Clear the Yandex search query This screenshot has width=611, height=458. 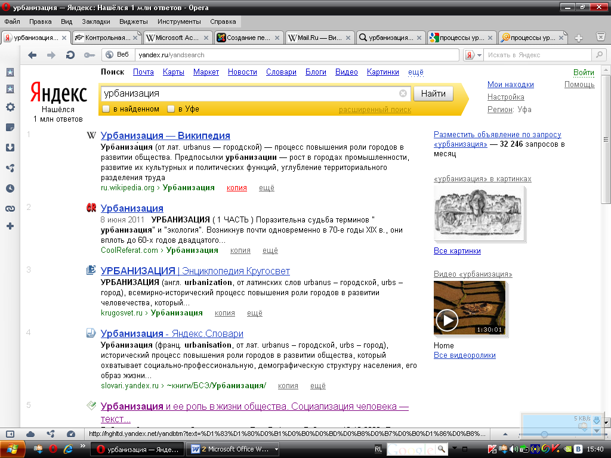click(403, 94)
